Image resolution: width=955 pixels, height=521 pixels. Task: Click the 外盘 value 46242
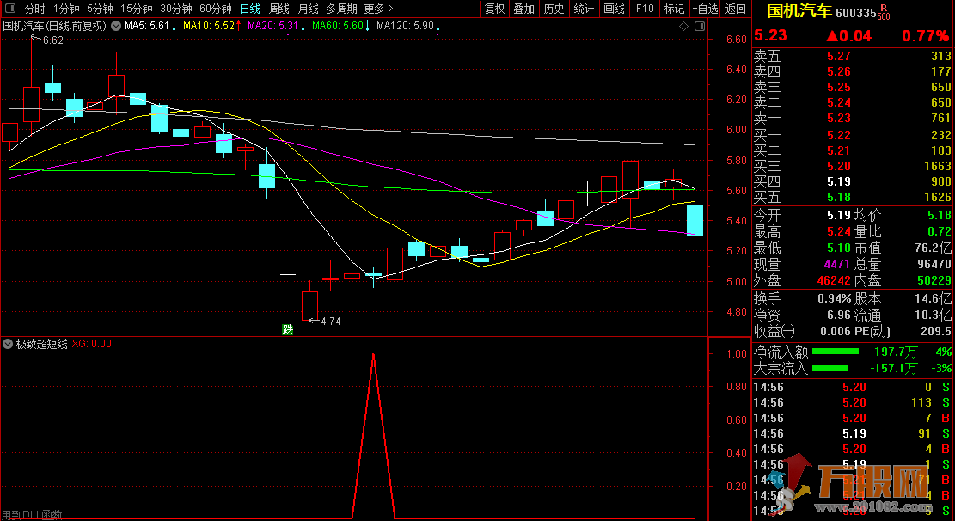point(834,281)
